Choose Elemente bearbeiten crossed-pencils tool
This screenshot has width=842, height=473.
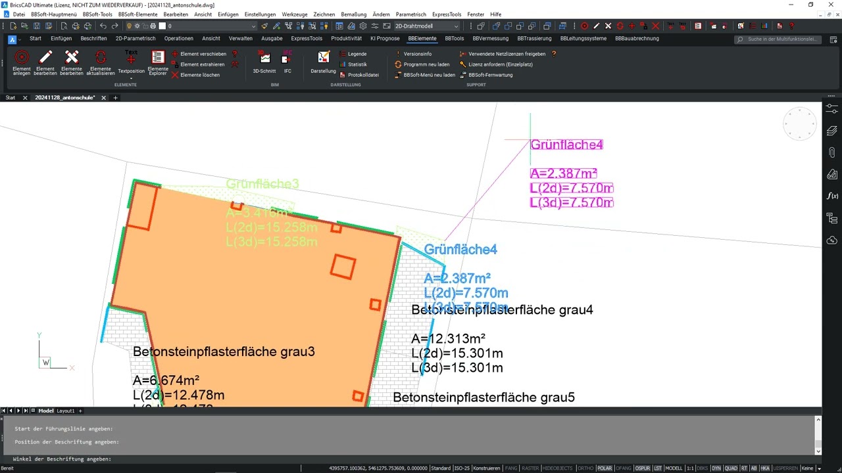pyautogui.click(x=72, y=62)
